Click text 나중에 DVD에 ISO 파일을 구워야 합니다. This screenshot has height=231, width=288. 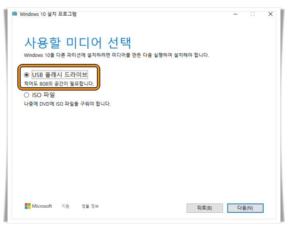[x=68, y=104]
